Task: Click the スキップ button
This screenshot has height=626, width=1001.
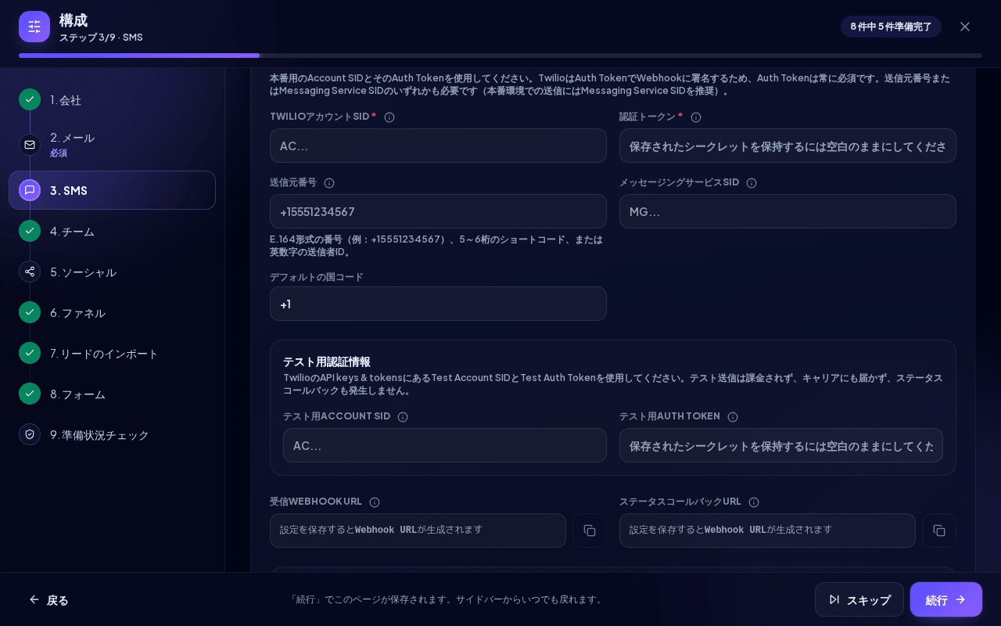Action: (859, 599)
